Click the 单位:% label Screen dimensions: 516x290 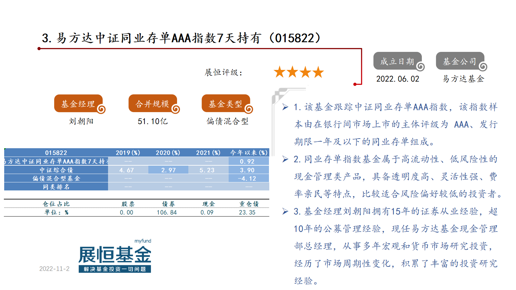pyautogui.click(x=56, y=212)
